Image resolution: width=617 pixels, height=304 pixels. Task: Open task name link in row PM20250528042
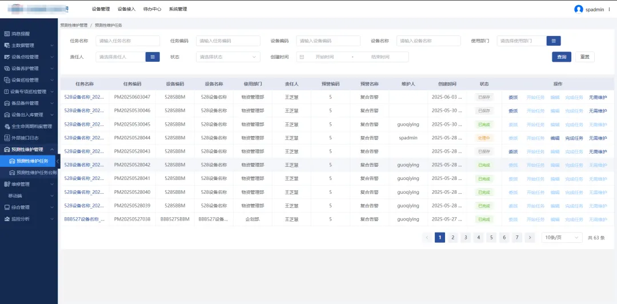coord(84,165)
